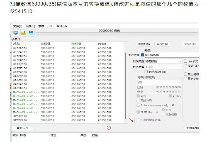The height and width of the screenshot is (142, 207).
Task: Select result row 084DF8FC
Action: tap(68, 68)
